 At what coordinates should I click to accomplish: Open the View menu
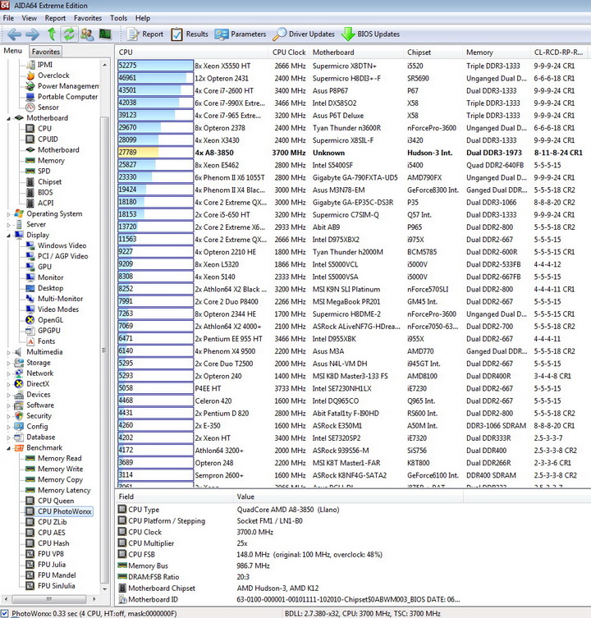[30, 18]
